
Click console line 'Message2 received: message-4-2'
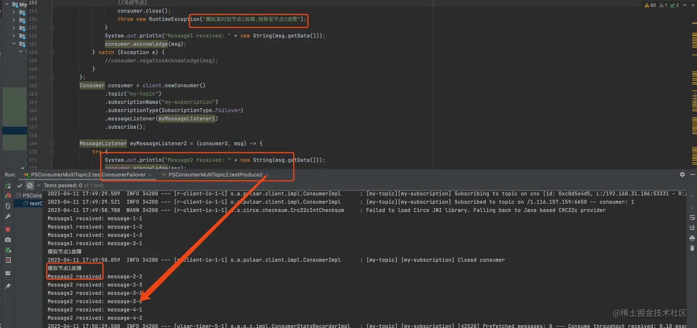pos(95,318)
